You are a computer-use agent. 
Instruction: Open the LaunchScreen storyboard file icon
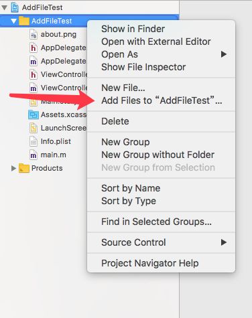(x=33, y=128)
